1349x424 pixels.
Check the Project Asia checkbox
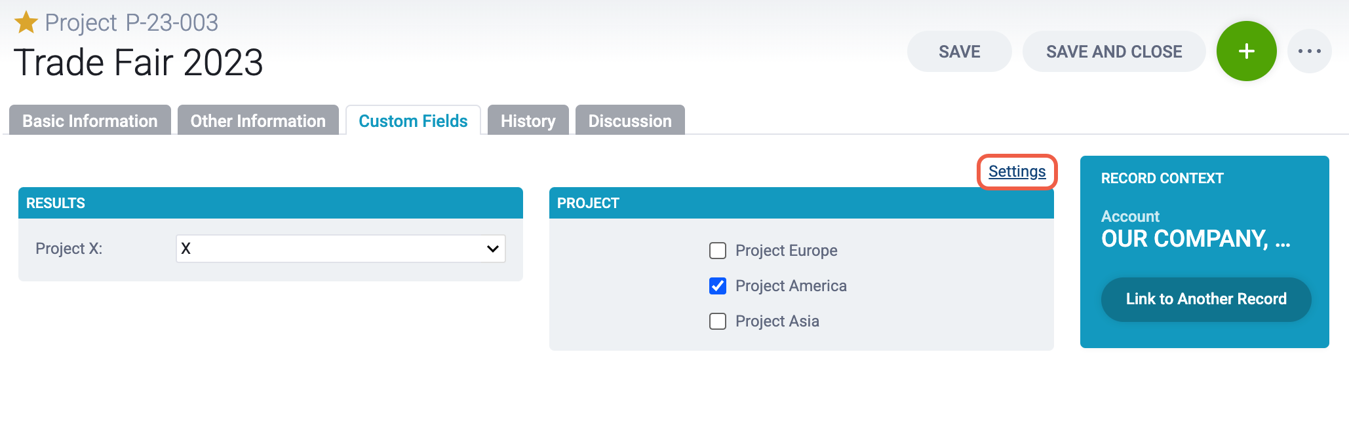pyautogui.click(x=718, y=321)
